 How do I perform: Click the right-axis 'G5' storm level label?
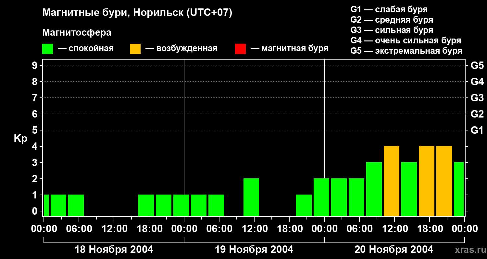(477, 66)
